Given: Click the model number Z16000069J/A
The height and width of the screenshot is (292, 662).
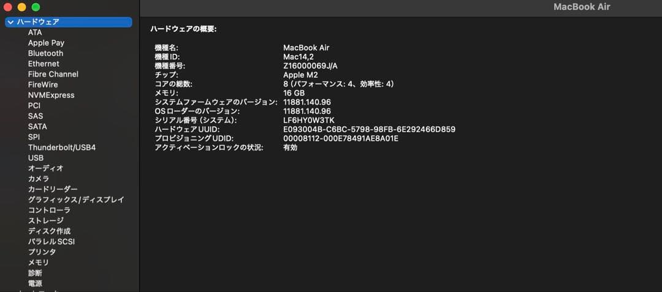Looking at the screenshot, I should pyautogui.click(x=310, y=66).
